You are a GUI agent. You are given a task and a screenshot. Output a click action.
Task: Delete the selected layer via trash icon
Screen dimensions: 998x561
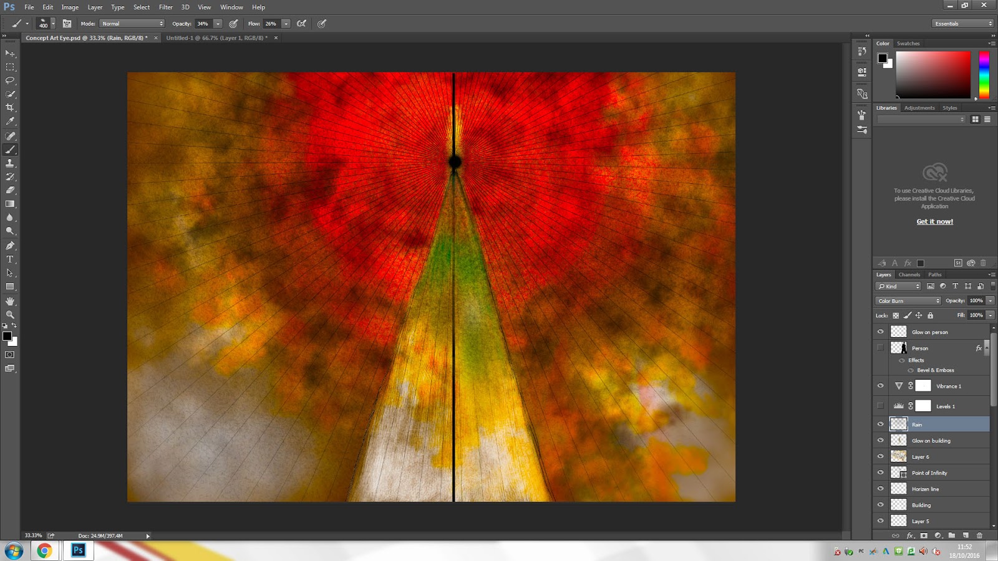point(979,535)
